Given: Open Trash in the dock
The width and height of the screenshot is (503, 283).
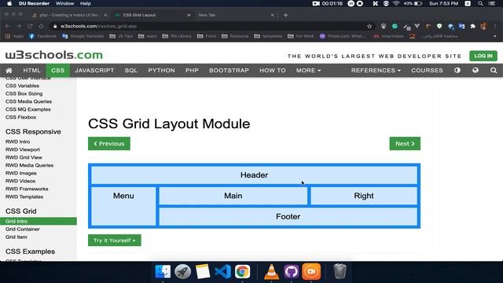Looking at the screenshot, I should (340, 272).
